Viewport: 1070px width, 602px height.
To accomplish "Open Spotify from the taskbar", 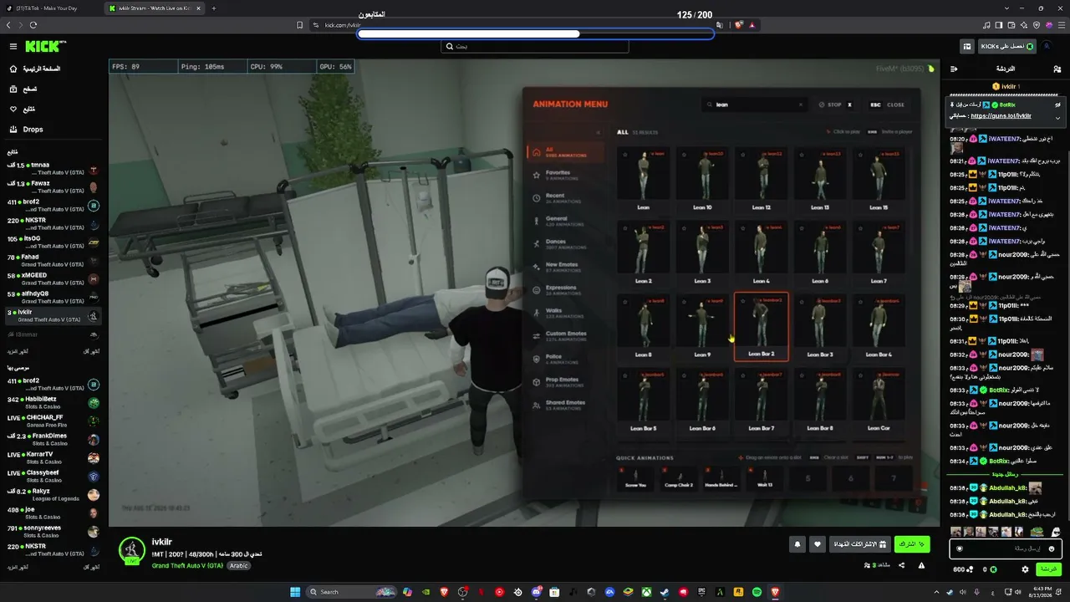I will (x=757, y=592).
